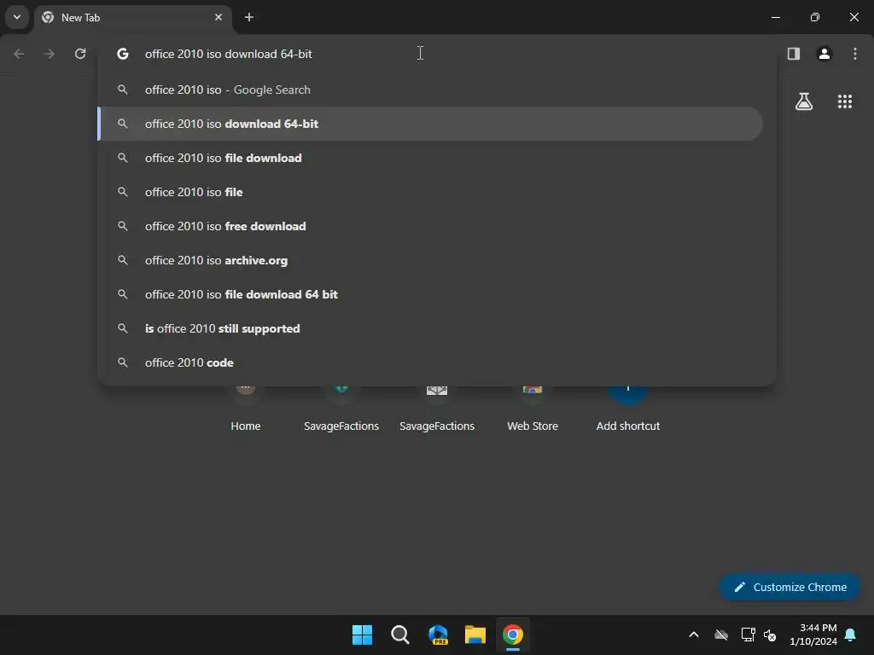This screenshot has width=874, height=655.
Task: Open the Windows Start menu
Action: pos(362,635)
